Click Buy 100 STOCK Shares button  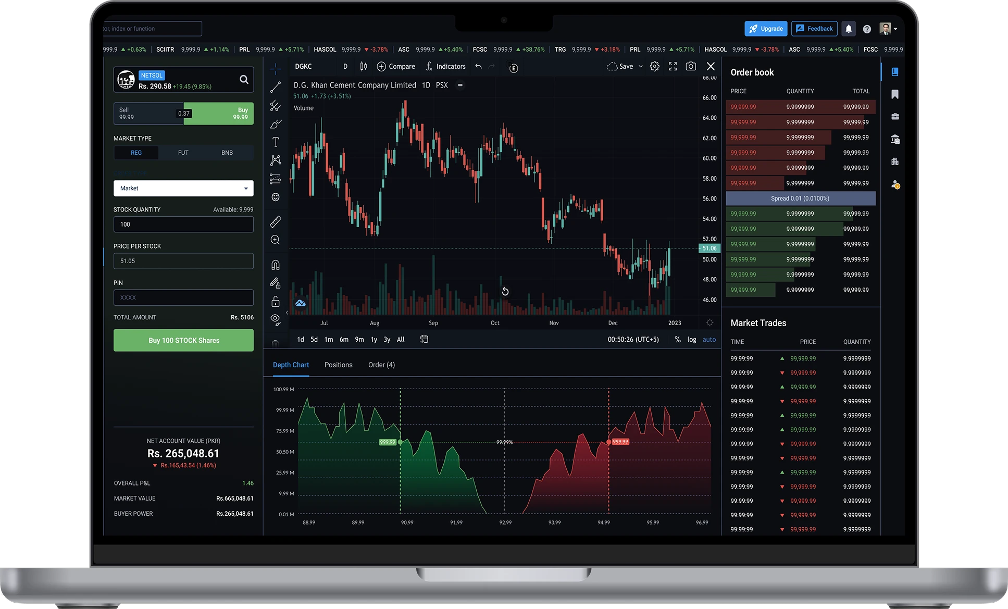coord(183,340)
